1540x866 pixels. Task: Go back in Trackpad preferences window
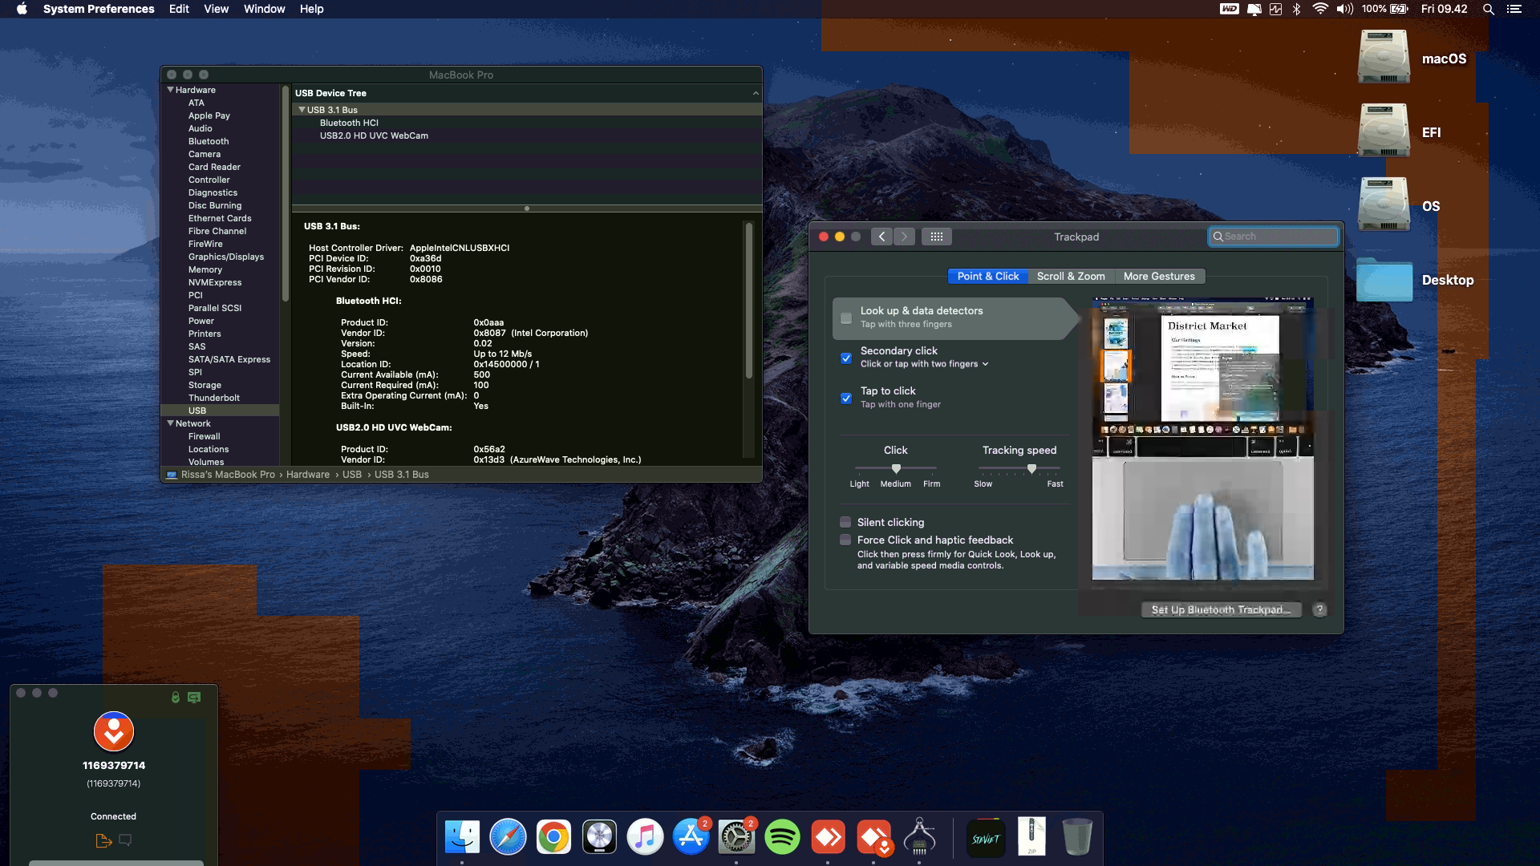point(881,237)
